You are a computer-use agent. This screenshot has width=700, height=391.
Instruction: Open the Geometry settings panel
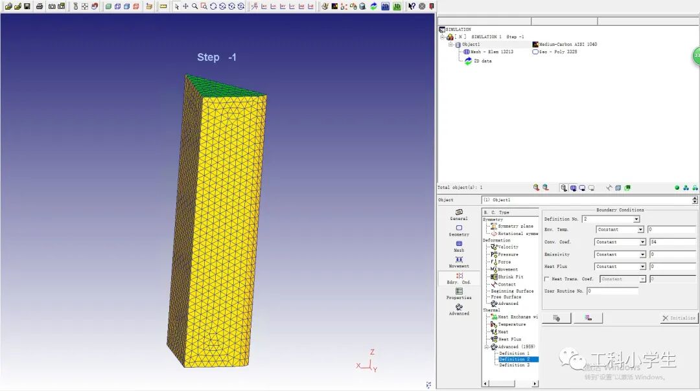459,230
